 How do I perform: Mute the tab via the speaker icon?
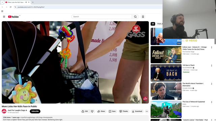click(26, 2)
